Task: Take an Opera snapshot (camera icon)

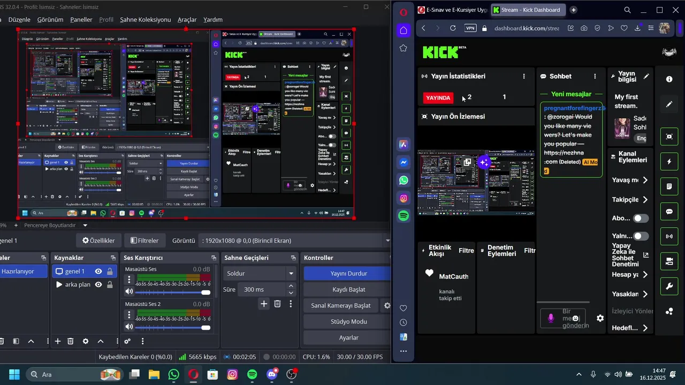Action: click(x=584, y=28)
